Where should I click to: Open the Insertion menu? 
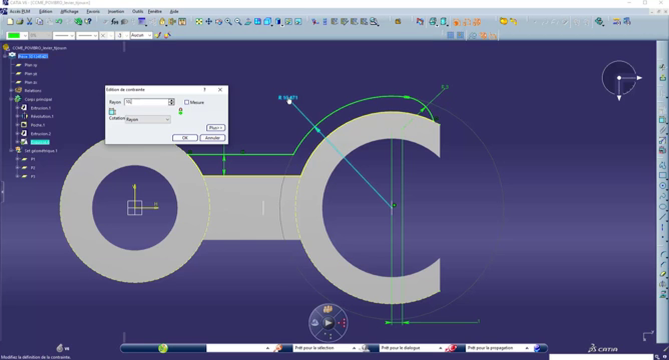point(116,11)
